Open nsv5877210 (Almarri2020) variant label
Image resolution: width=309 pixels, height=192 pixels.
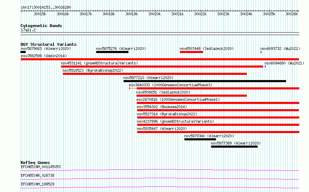(x=148, y=78)
